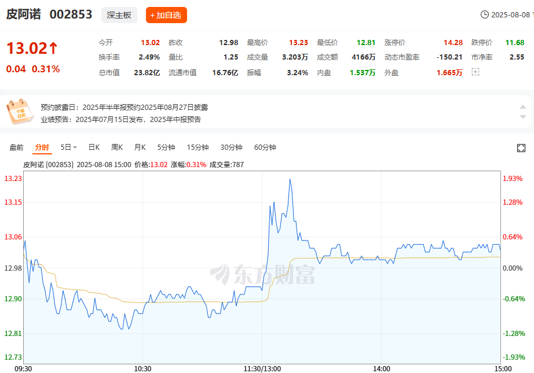Switch to the 盘前 tab

click(16, 147)
